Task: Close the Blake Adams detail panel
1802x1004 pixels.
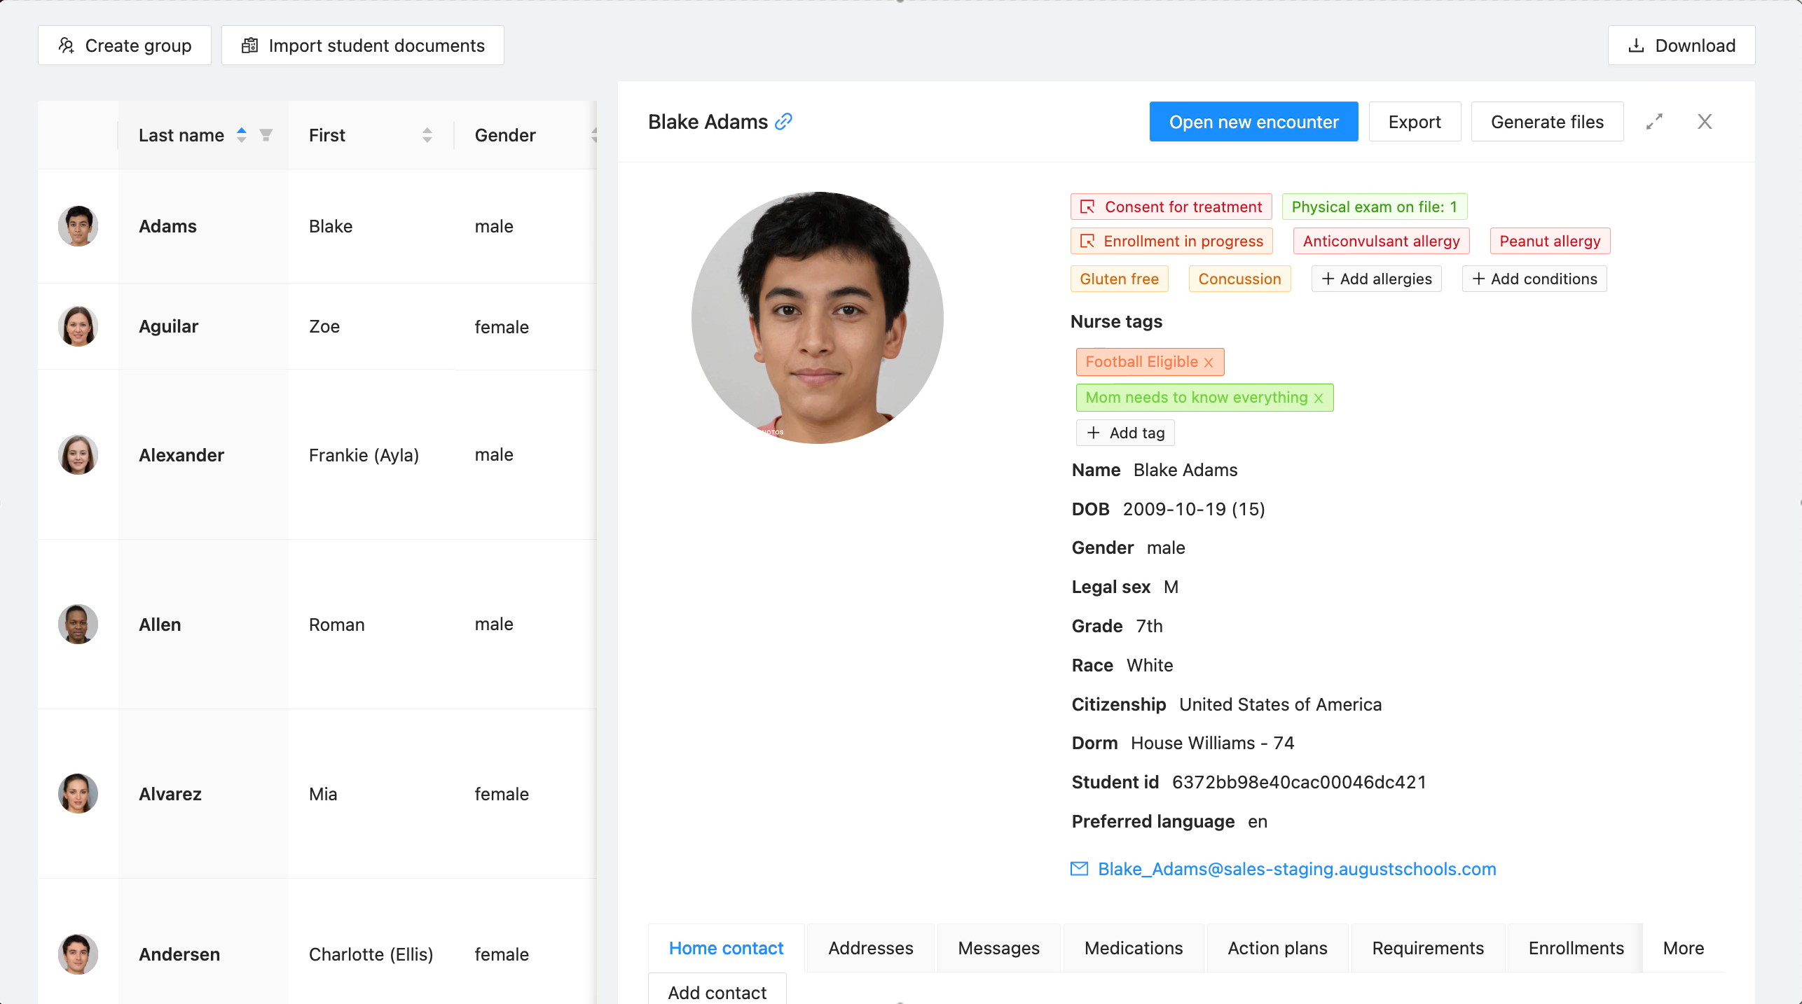Action: [x=1705, y=122]
